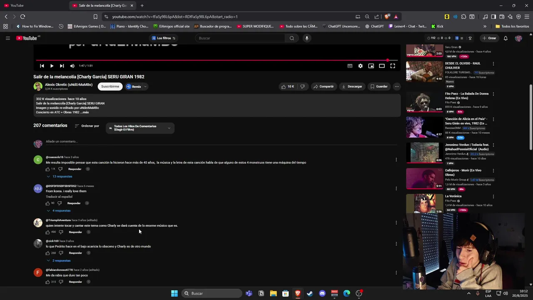This screenshot has width=533, height=300.
Task: Enter fullscreen on the video player
Action: 392,66
